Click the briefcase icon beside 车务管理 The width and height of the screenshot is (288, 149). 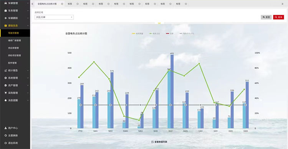point(5,11)
